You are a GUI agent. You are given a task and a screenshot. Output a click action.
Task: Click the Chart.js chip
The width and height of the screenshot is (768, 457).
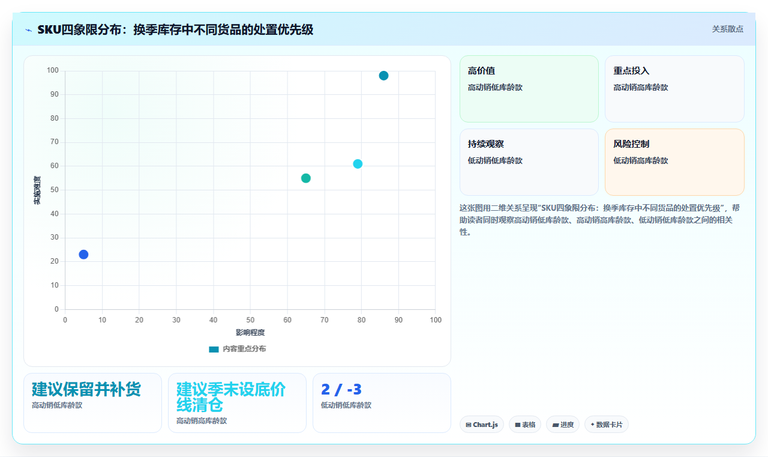pyautogui.click(x=481, y=425)
